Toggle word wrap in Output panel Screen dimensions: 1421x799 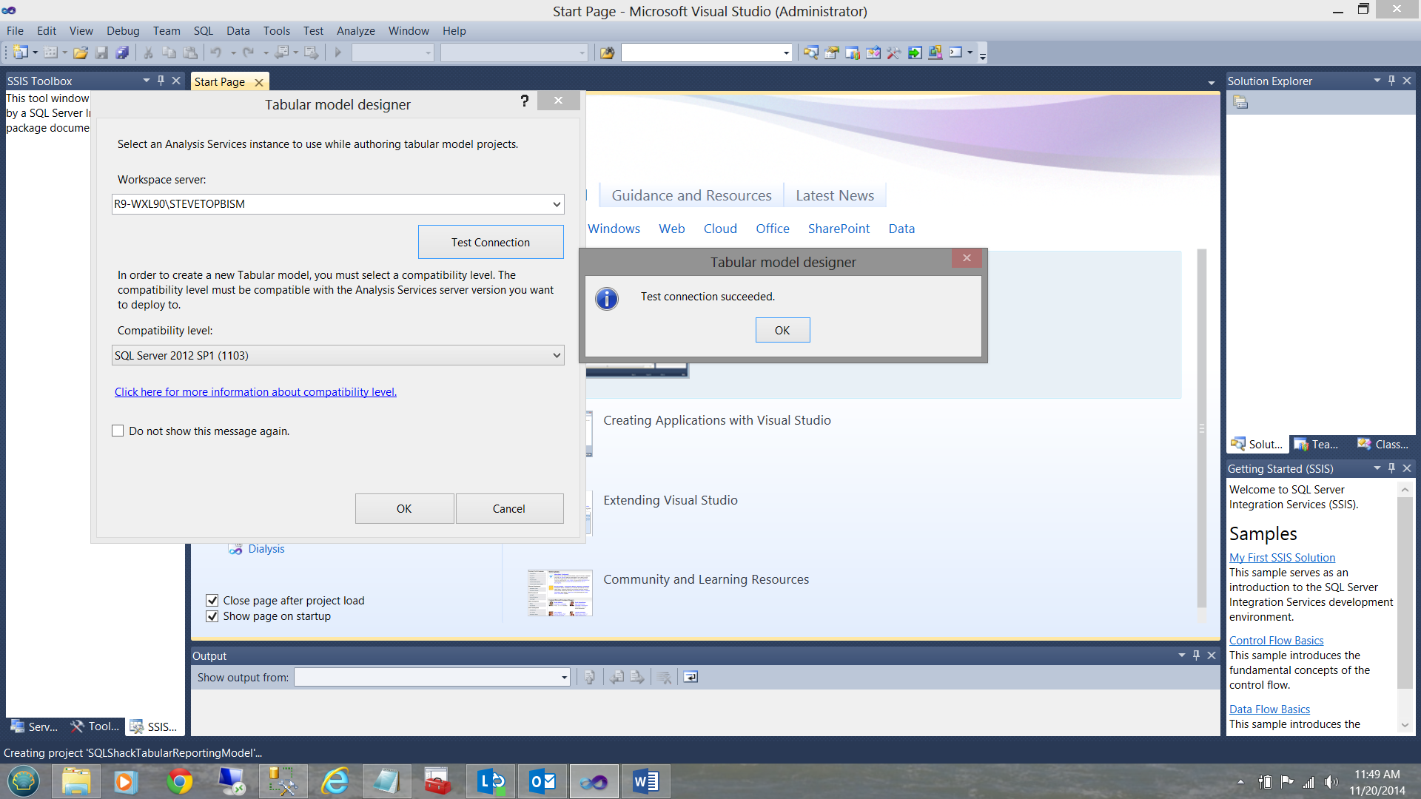point(690,677)
